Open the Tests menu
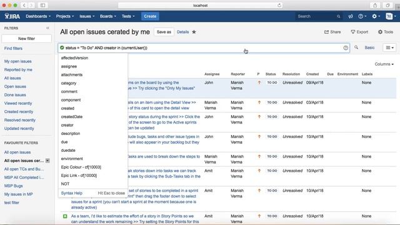This screenshot has height=225, width=400. [x=127, y=16]
